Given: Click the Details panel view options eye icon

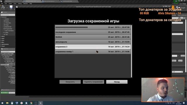Looking at the screenshot, I should (x=184, y=18).
